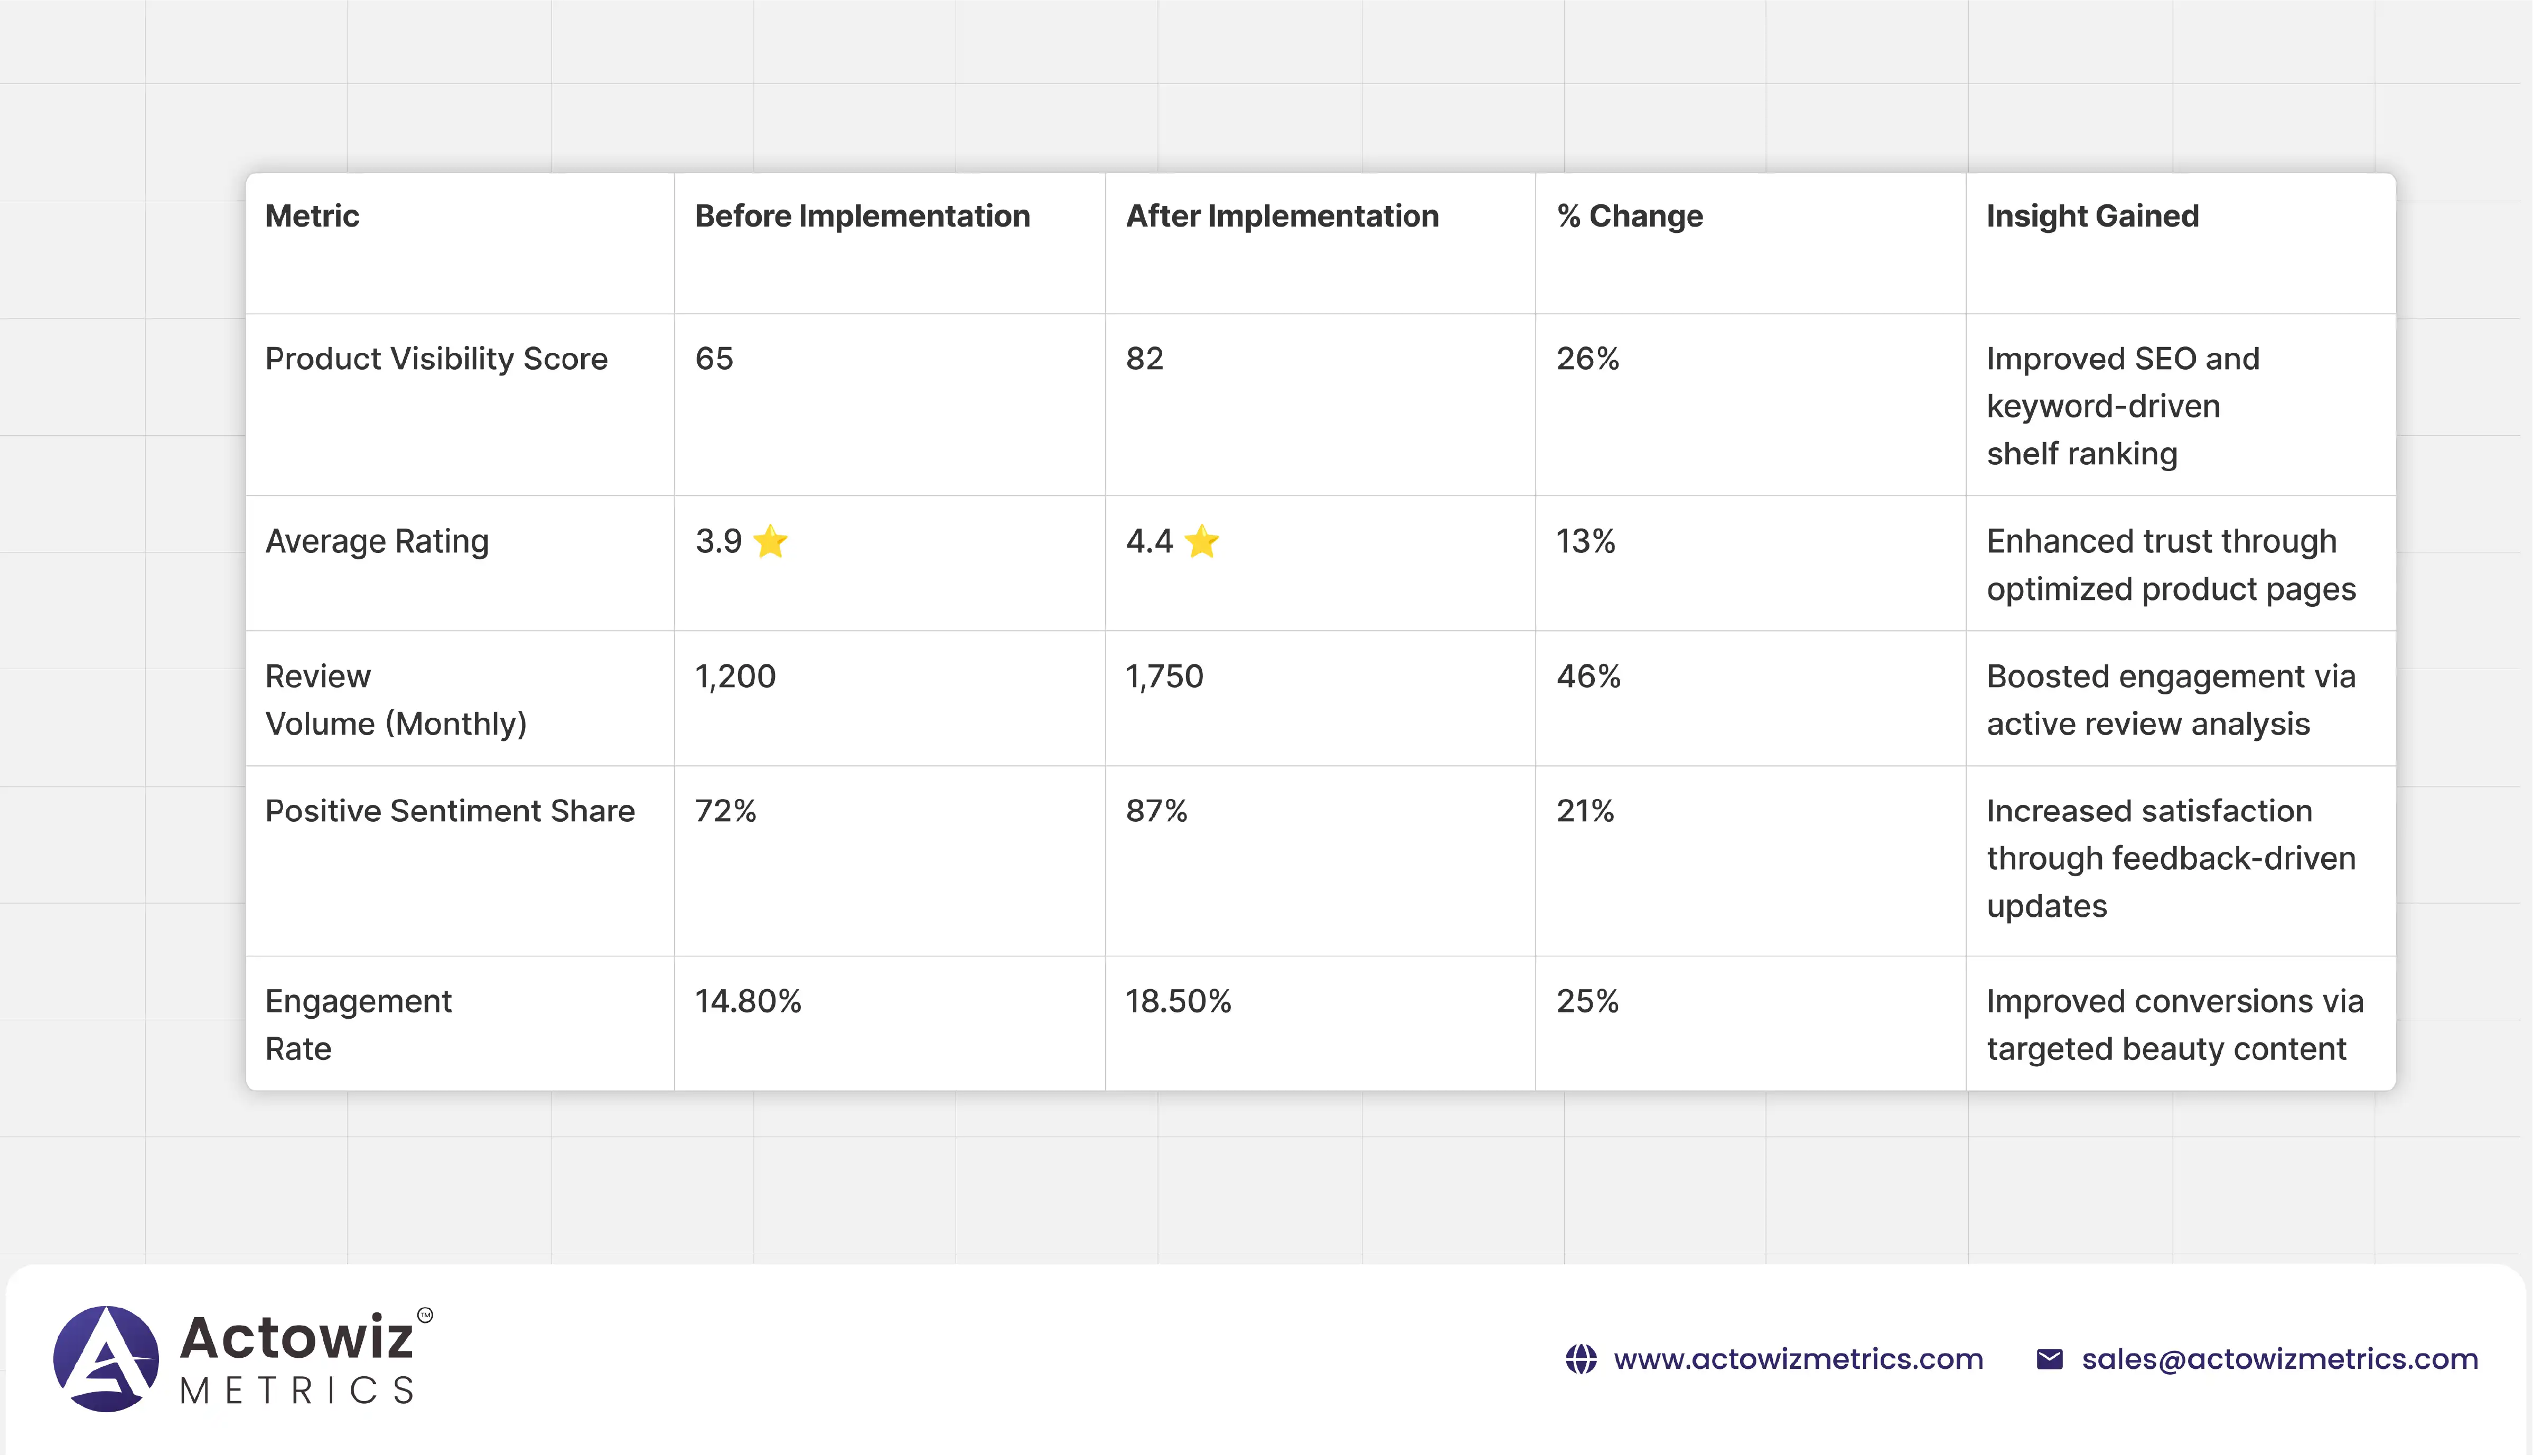Open the www.actowizmetrics.com link

tap(1798, 1359)
